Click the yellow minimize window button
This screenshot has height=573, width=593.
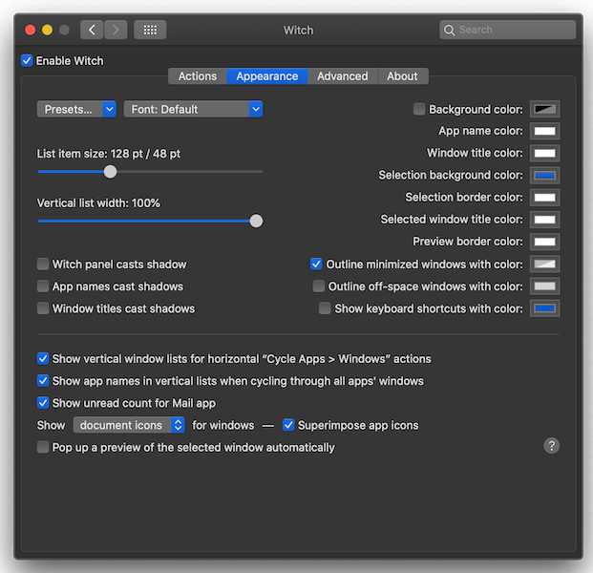click(x=48, y=30)
